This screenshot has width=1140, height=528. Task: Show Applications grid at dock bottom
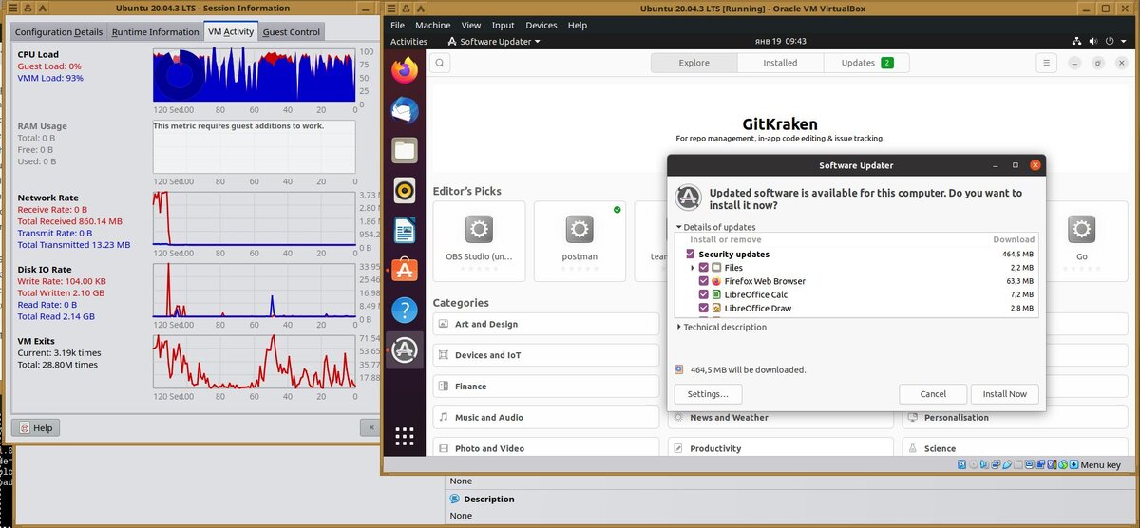(405, 436)
